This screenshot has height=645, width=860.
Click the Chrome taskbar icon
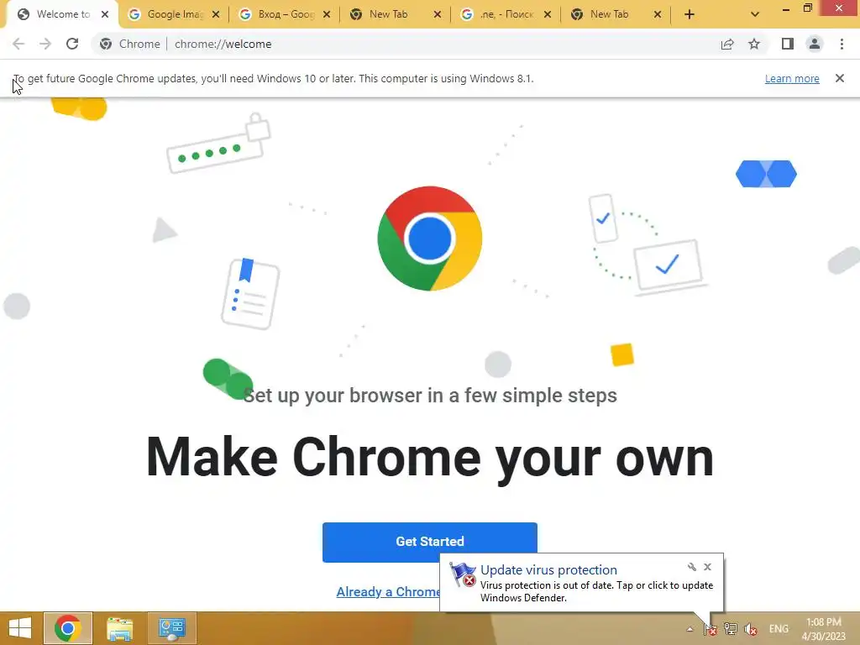(67, 628)
